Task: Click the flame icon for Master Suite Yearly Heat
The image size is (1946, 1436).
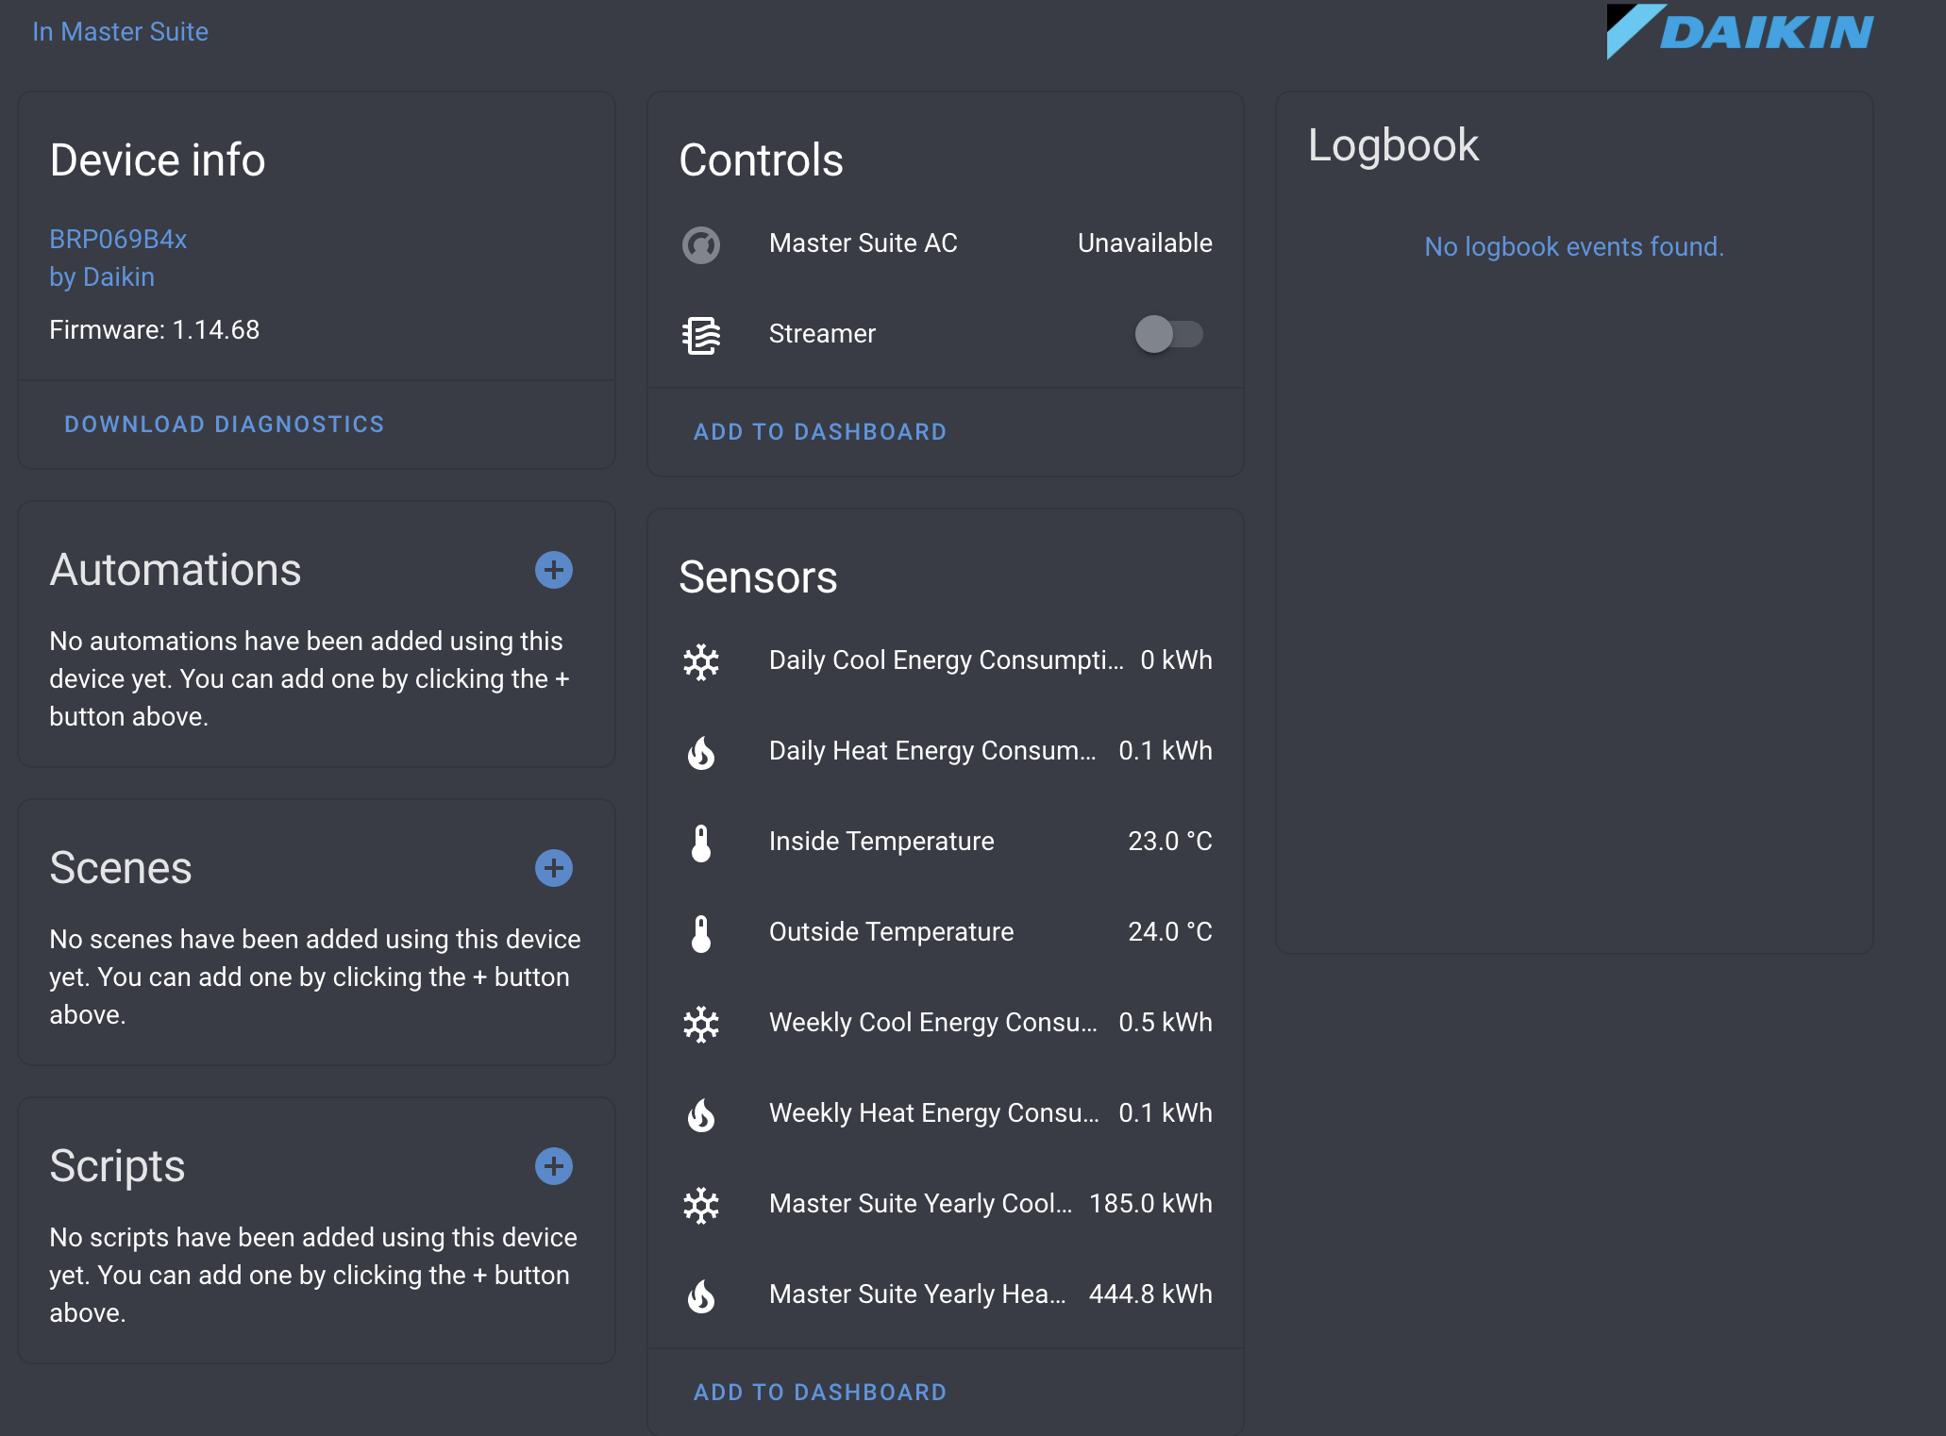Action: coord(702,1295)
